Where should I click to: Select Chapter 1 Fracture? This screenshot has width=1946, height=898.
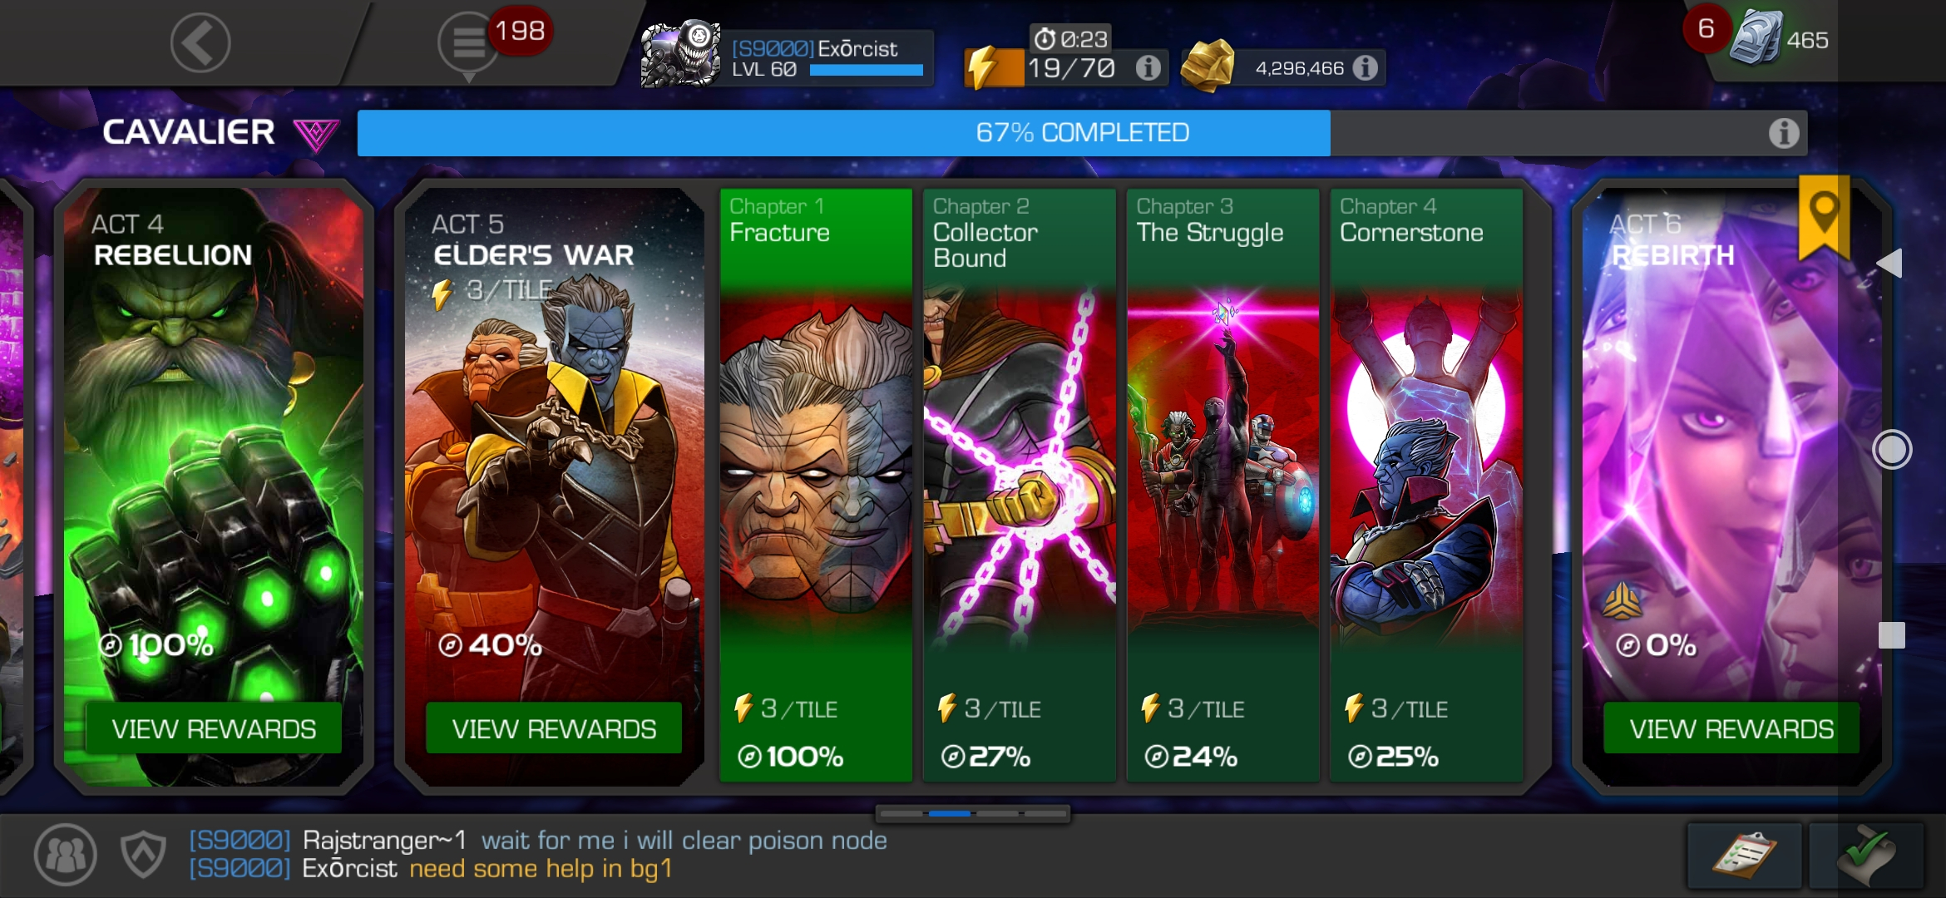click(816, 486)
